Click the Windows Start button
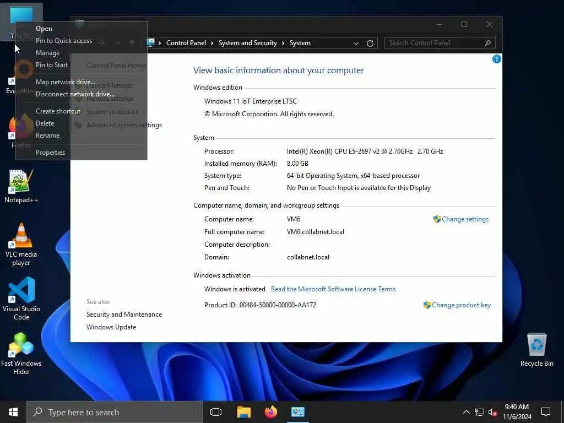The height and width of the screenshot is (423, 564). [13, 412]
